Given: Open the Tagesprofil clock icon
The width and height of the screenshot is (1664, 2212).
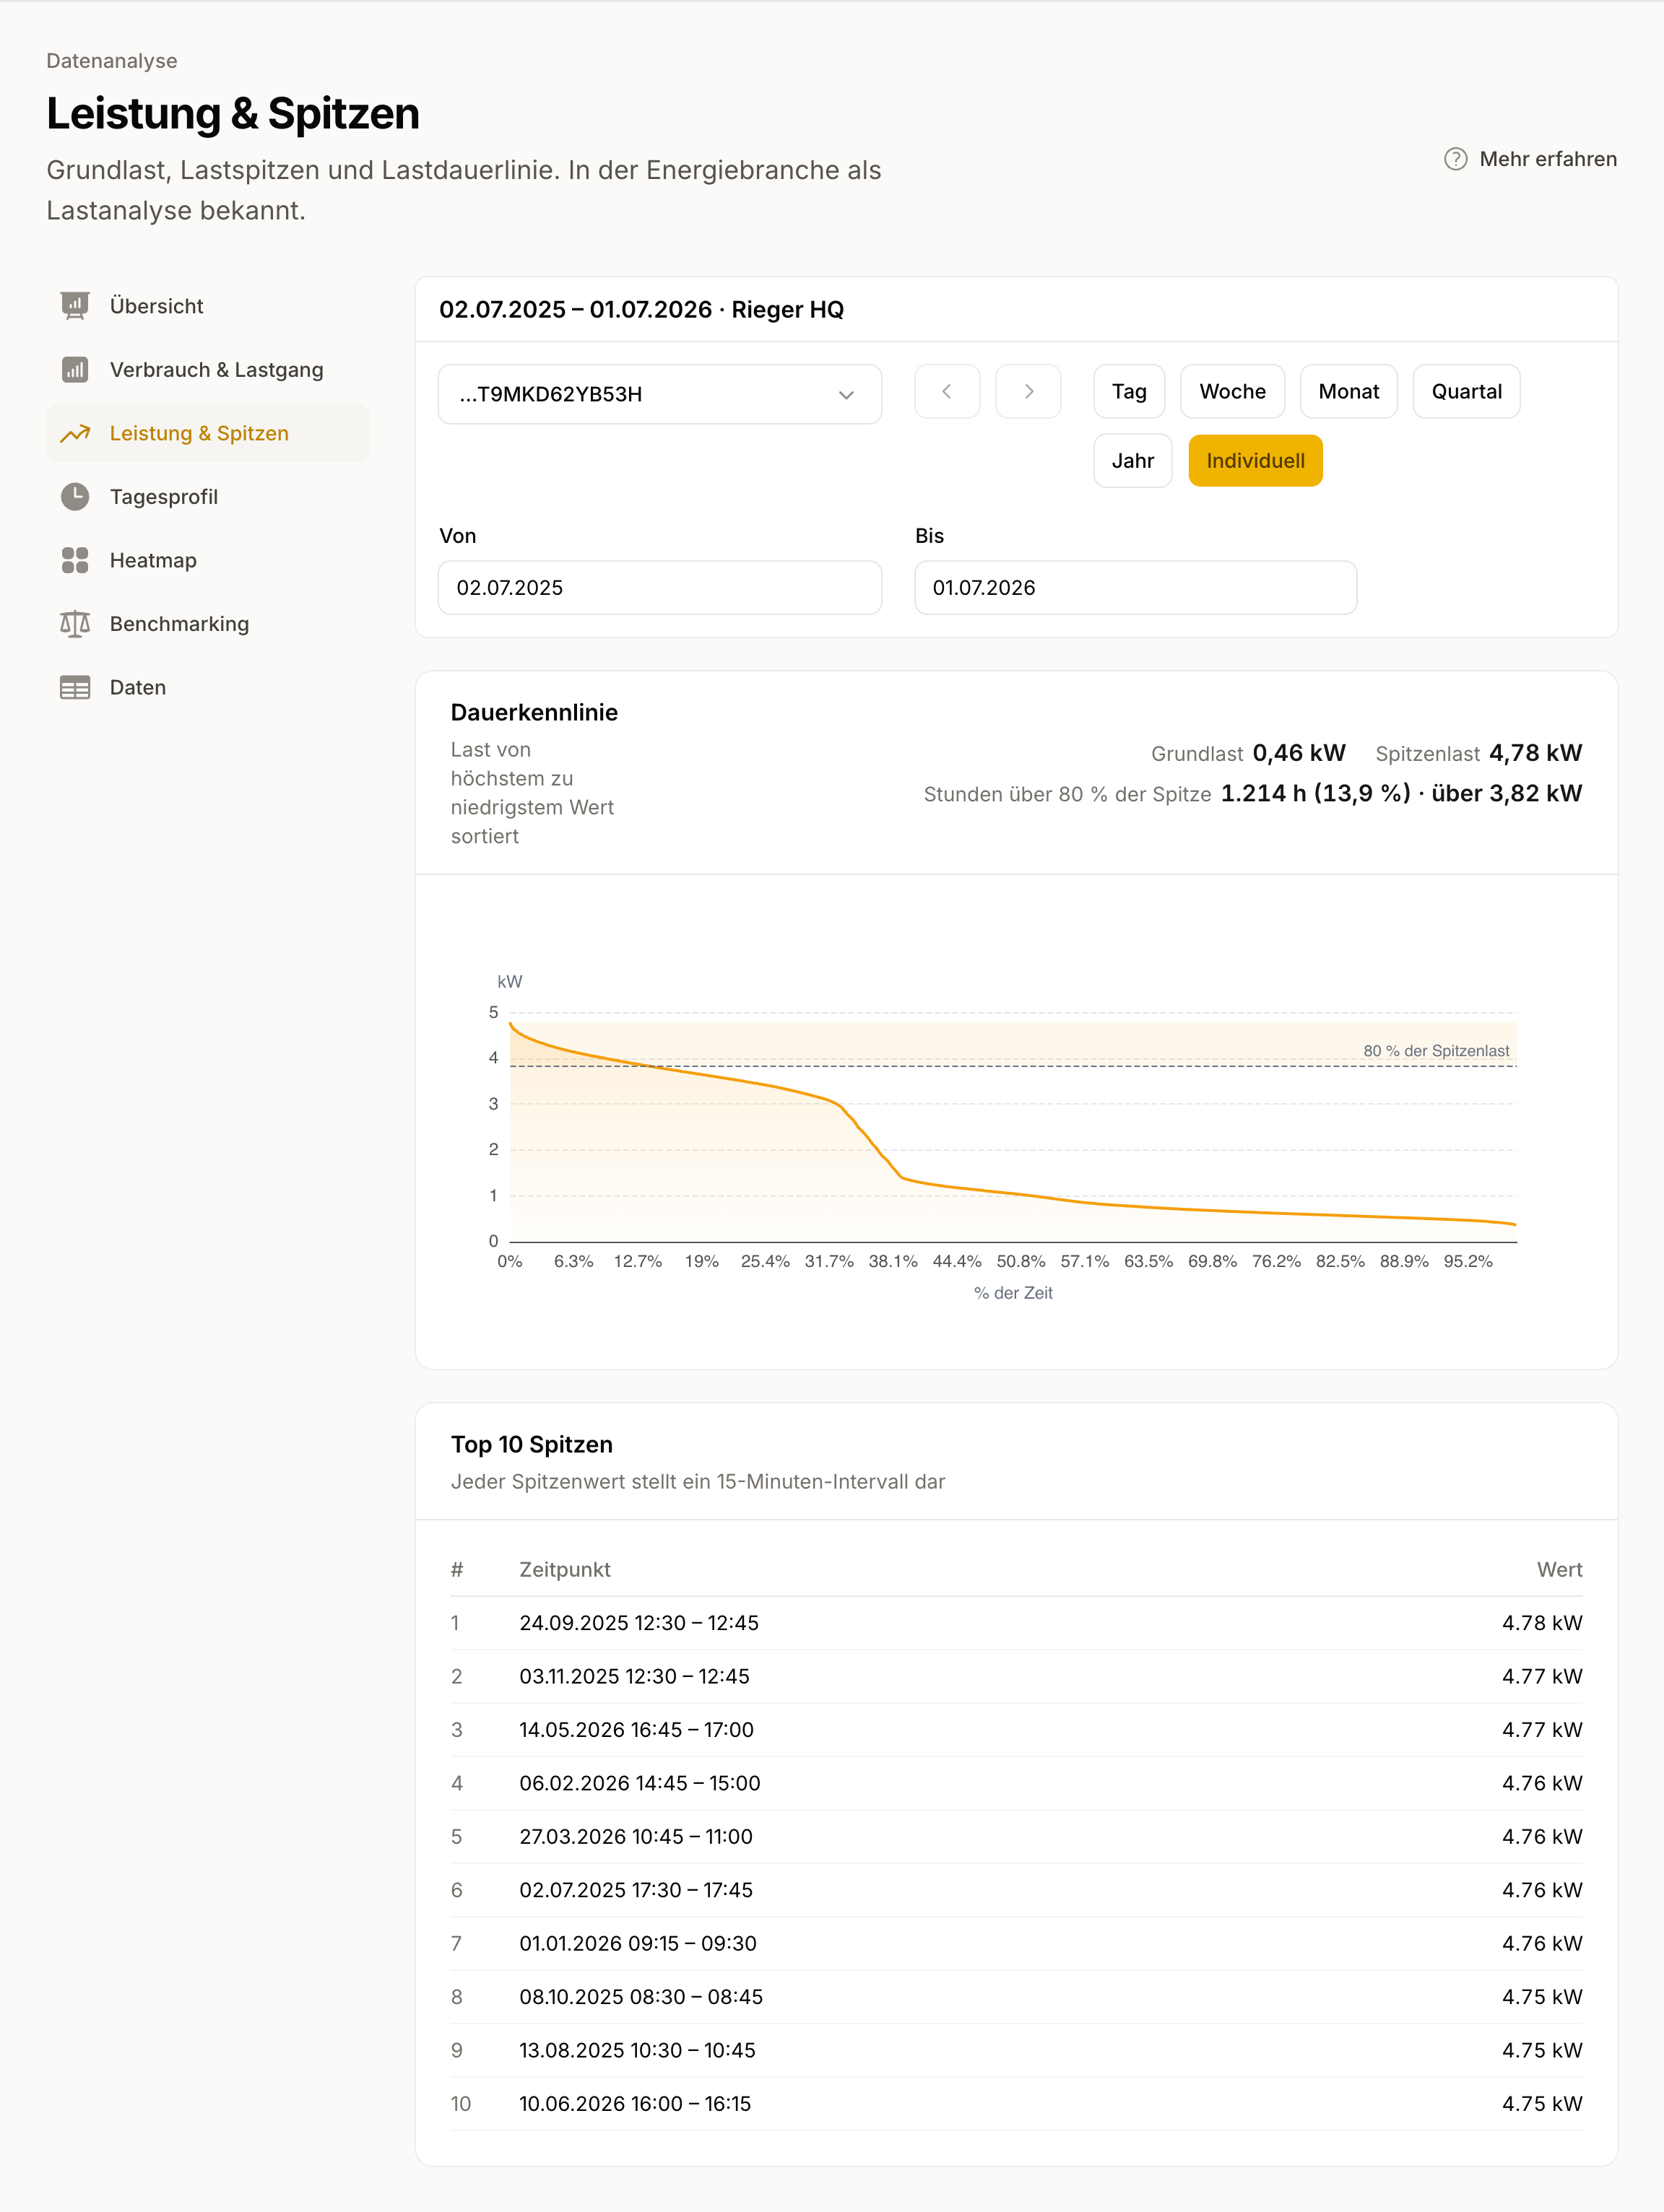Looking at the screenshot, I should pos(75,497).
